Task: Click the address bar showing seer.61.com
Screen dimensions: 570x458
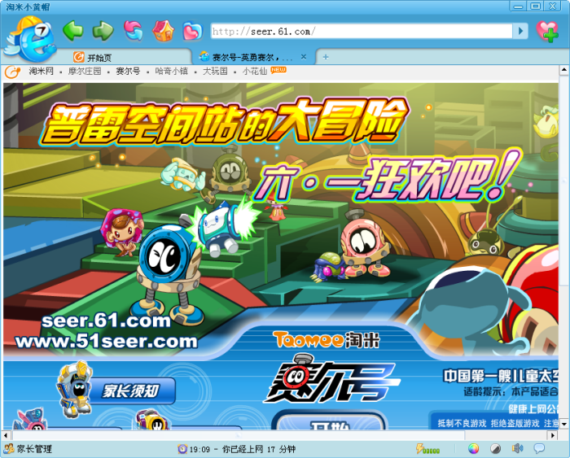Action: tap(362, 31)
